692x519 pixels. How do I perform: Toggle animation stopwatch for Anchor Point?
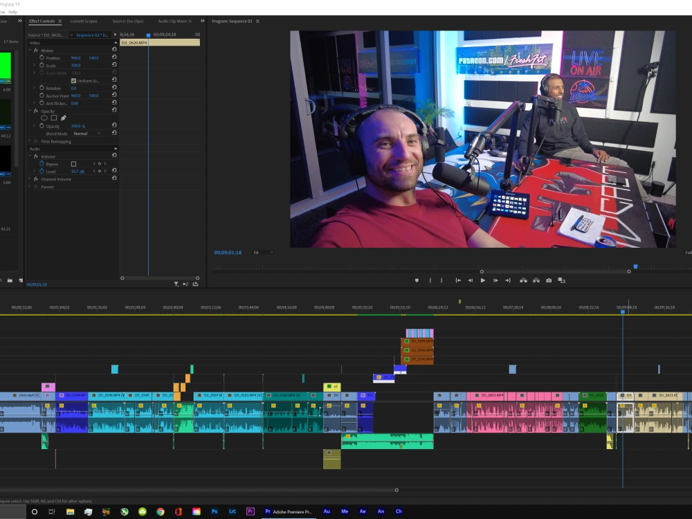click(42, 95)
